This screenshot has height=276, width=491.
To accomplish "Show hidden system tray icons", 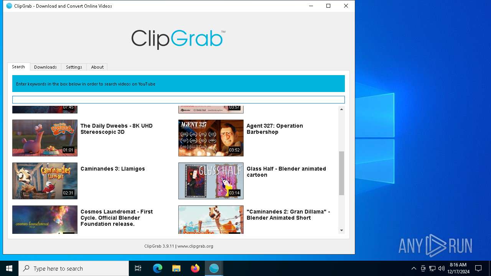I will click(x=414, y=268).
